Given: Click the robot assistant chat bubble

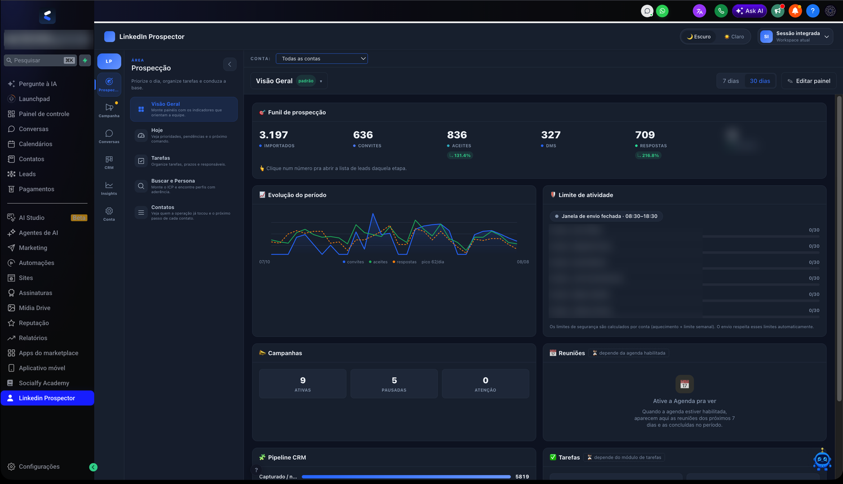Looking at the screenshot, I should click(x=822, y=460).
